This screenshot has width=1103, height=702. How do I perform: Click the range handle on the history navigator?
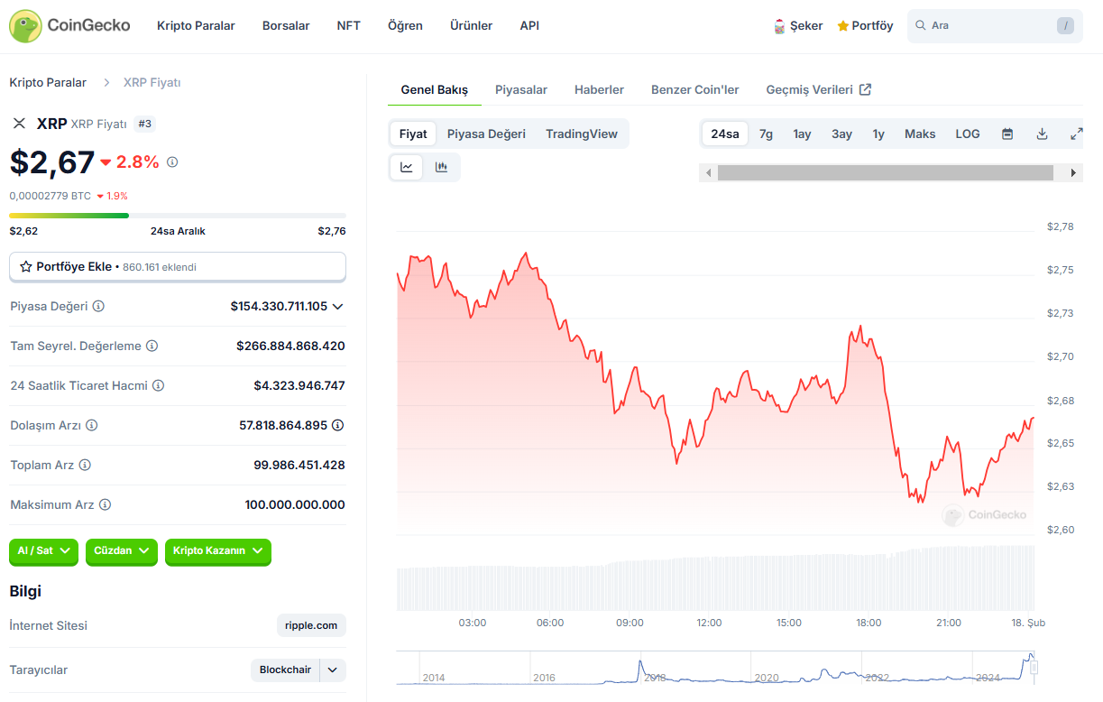pos(1034,668)
